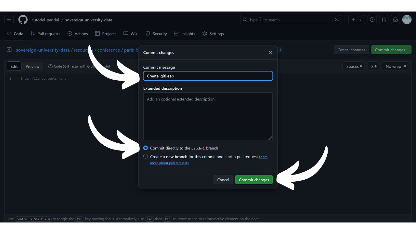Close the Commit changes dialog

pyautogui.click(x=270, y=53)
